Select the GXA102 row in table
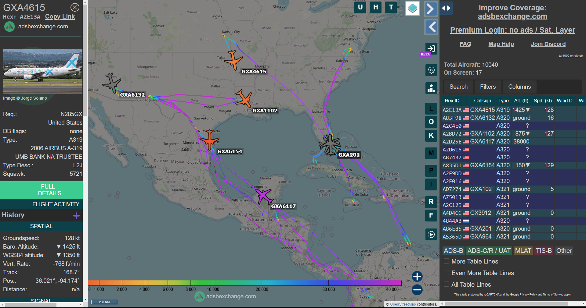 514,189
